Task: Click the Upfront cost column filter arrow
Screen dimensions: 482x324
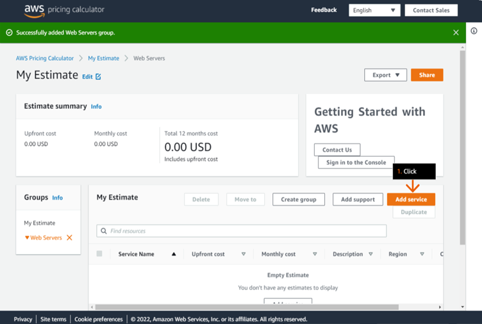Action: pos(244,254)
